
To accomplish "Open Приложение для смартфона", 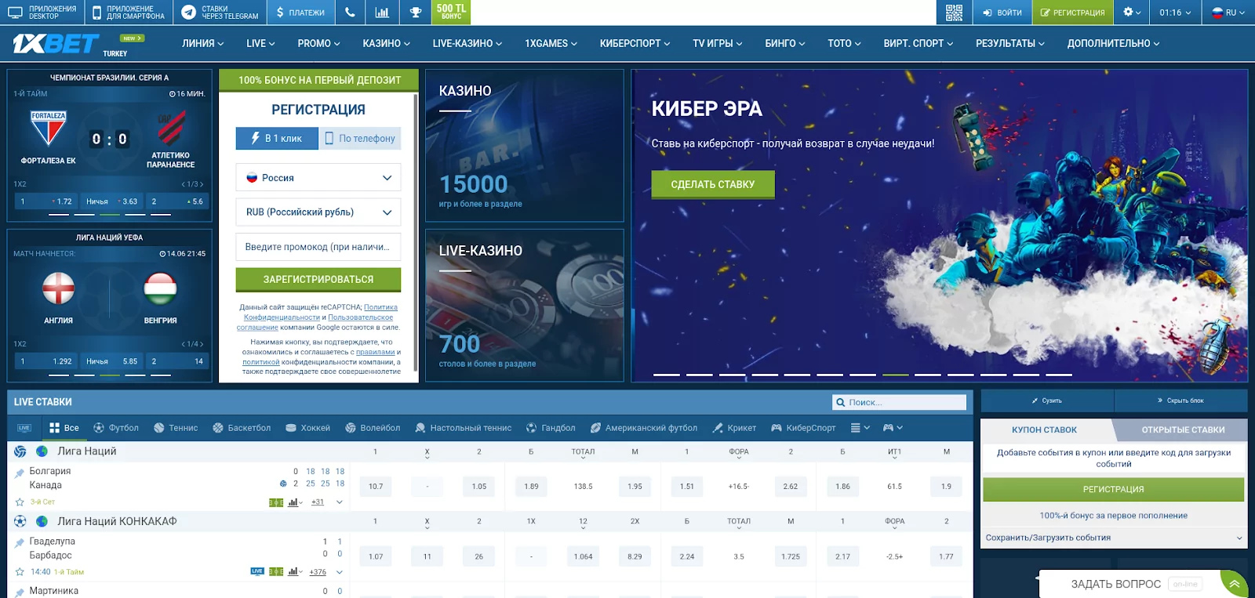I will click(129, 13).
